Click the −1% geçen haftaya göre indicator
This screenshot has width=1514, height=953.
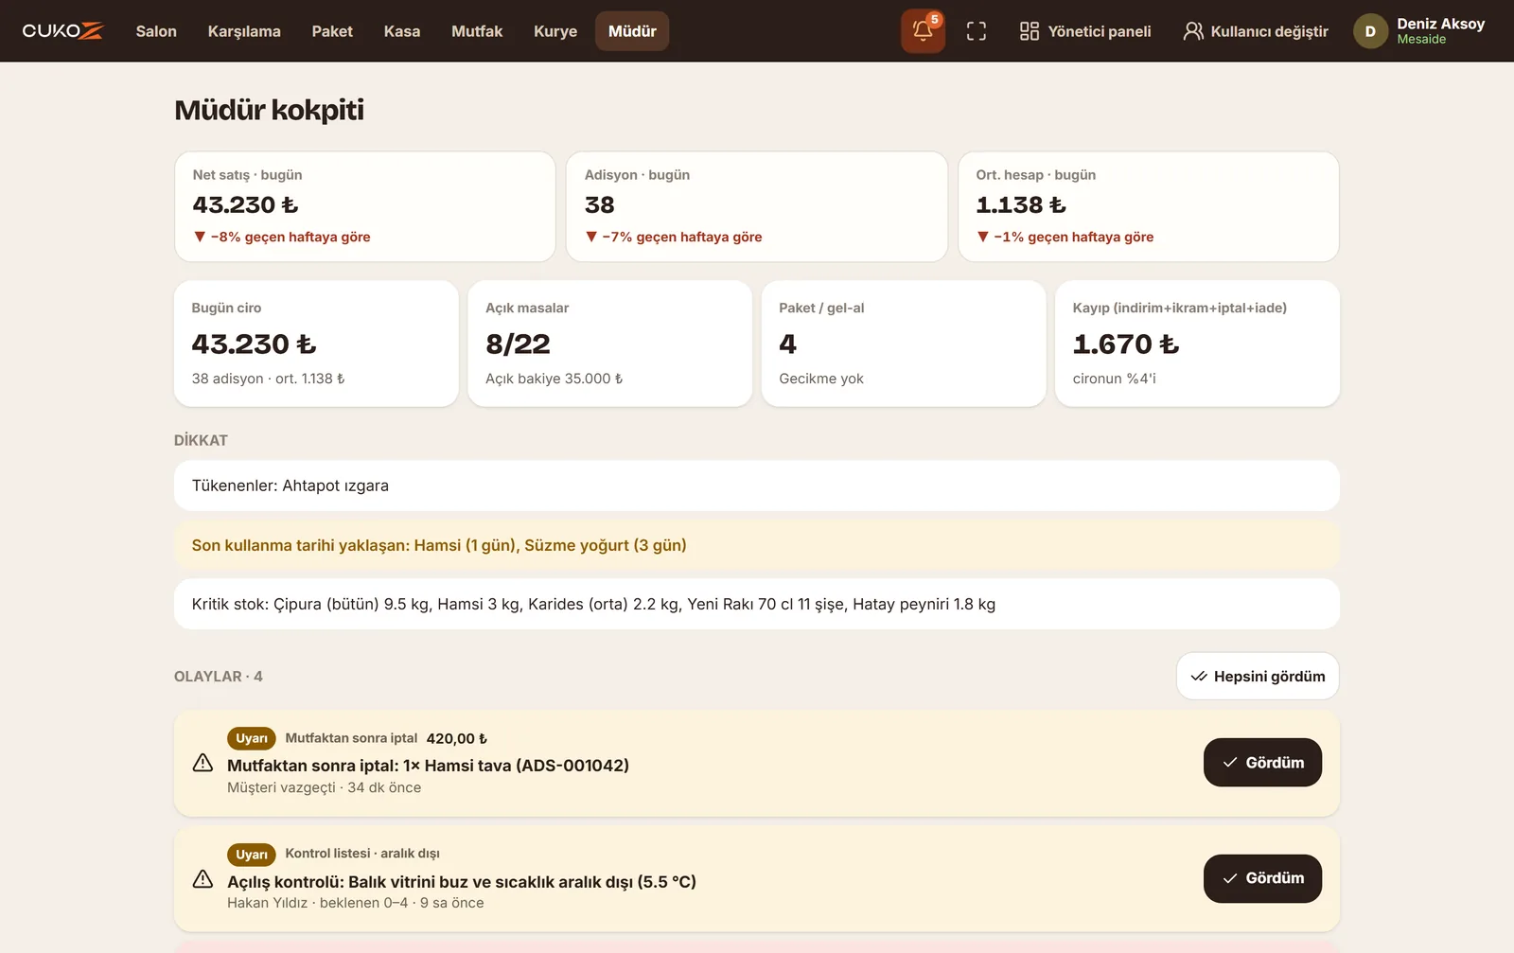coord(1065,237)
